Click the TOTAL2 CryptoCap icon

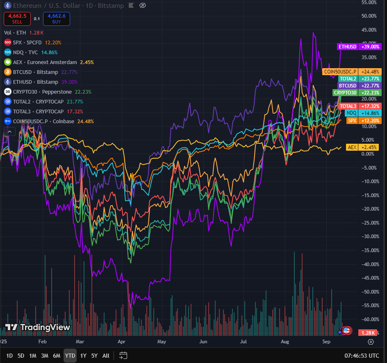[8, 101]
